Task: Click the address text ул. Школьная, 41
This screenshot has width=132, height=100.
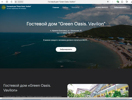Action: (75, 30)
